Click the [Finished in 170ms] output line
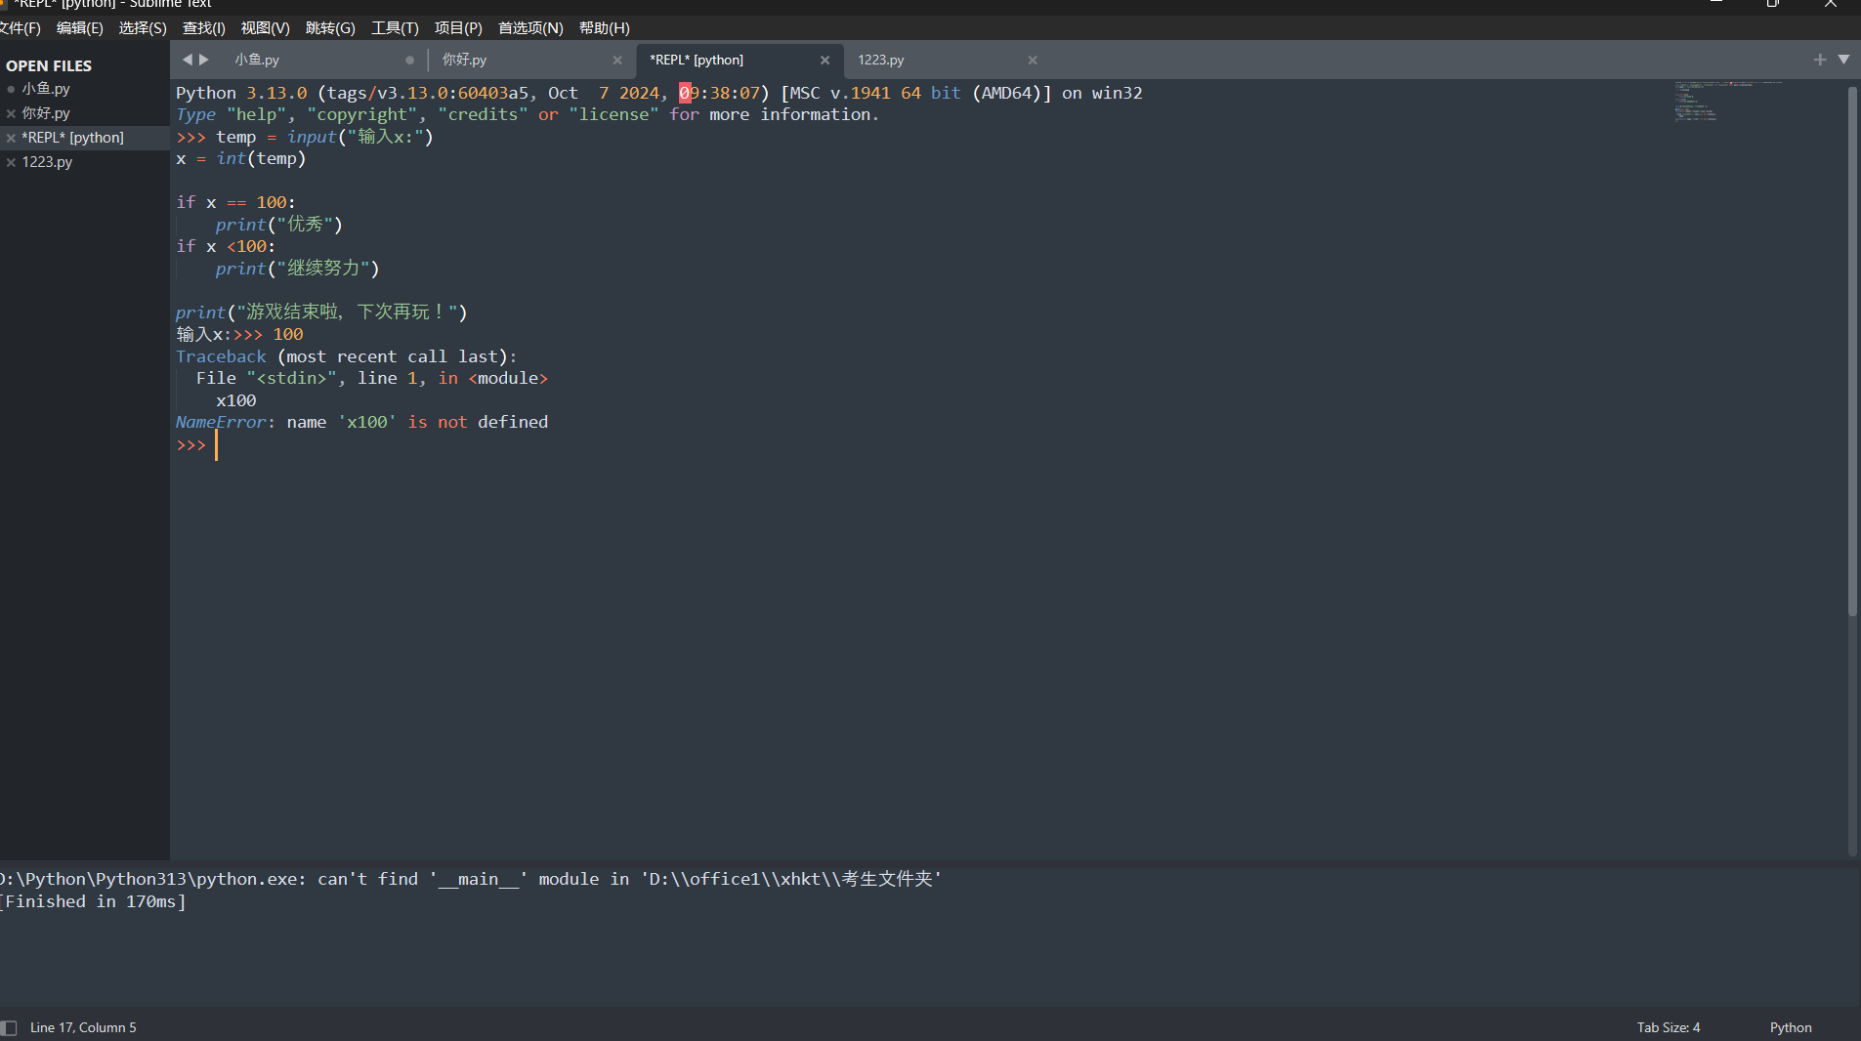The height and width of the screenshot is (1041, 1861). (93, 902)
